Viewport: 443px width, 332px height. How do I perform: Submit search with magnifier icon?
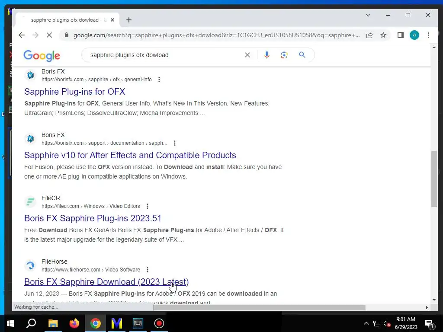pyautogui.click(x=302, y=55)
